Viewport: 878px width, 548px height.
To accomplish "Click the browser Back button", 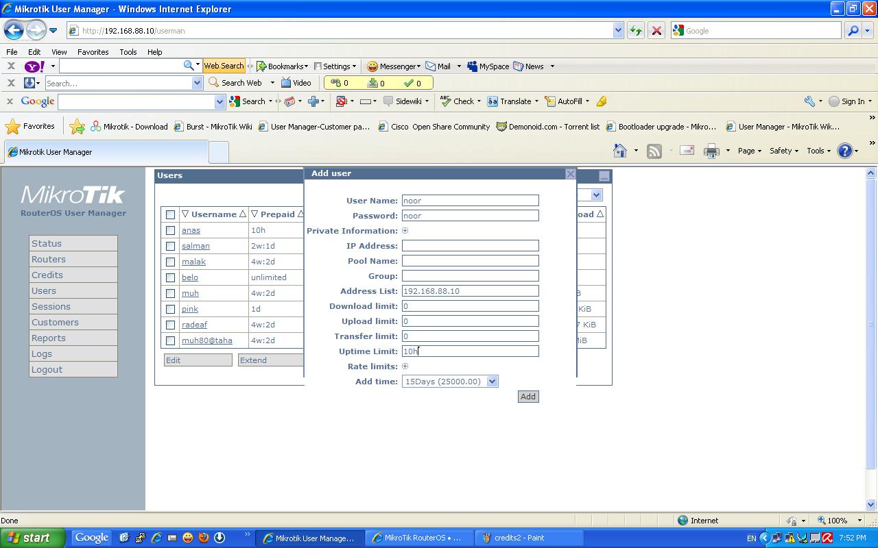I will (x=14, y=30).
